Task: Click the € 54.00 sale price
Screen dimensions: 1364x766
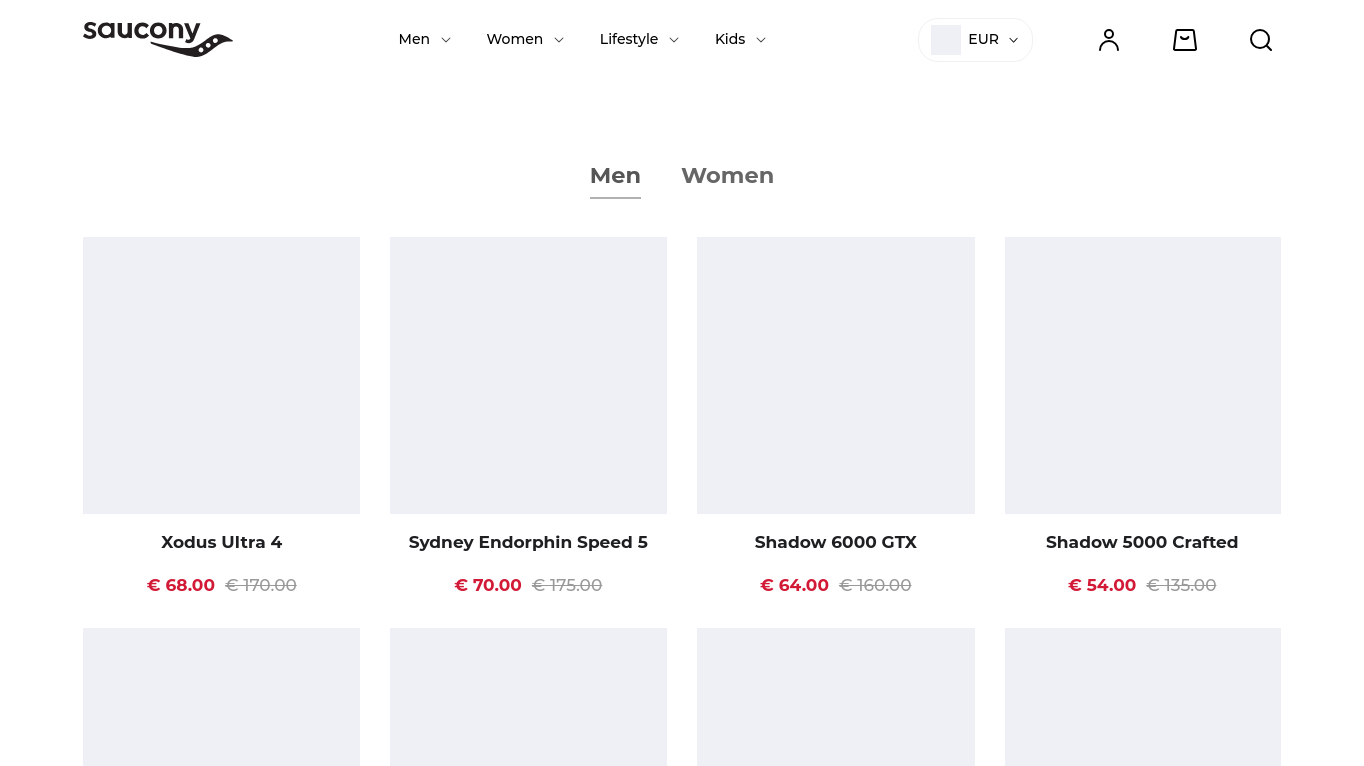Action: click(1102, 585)
